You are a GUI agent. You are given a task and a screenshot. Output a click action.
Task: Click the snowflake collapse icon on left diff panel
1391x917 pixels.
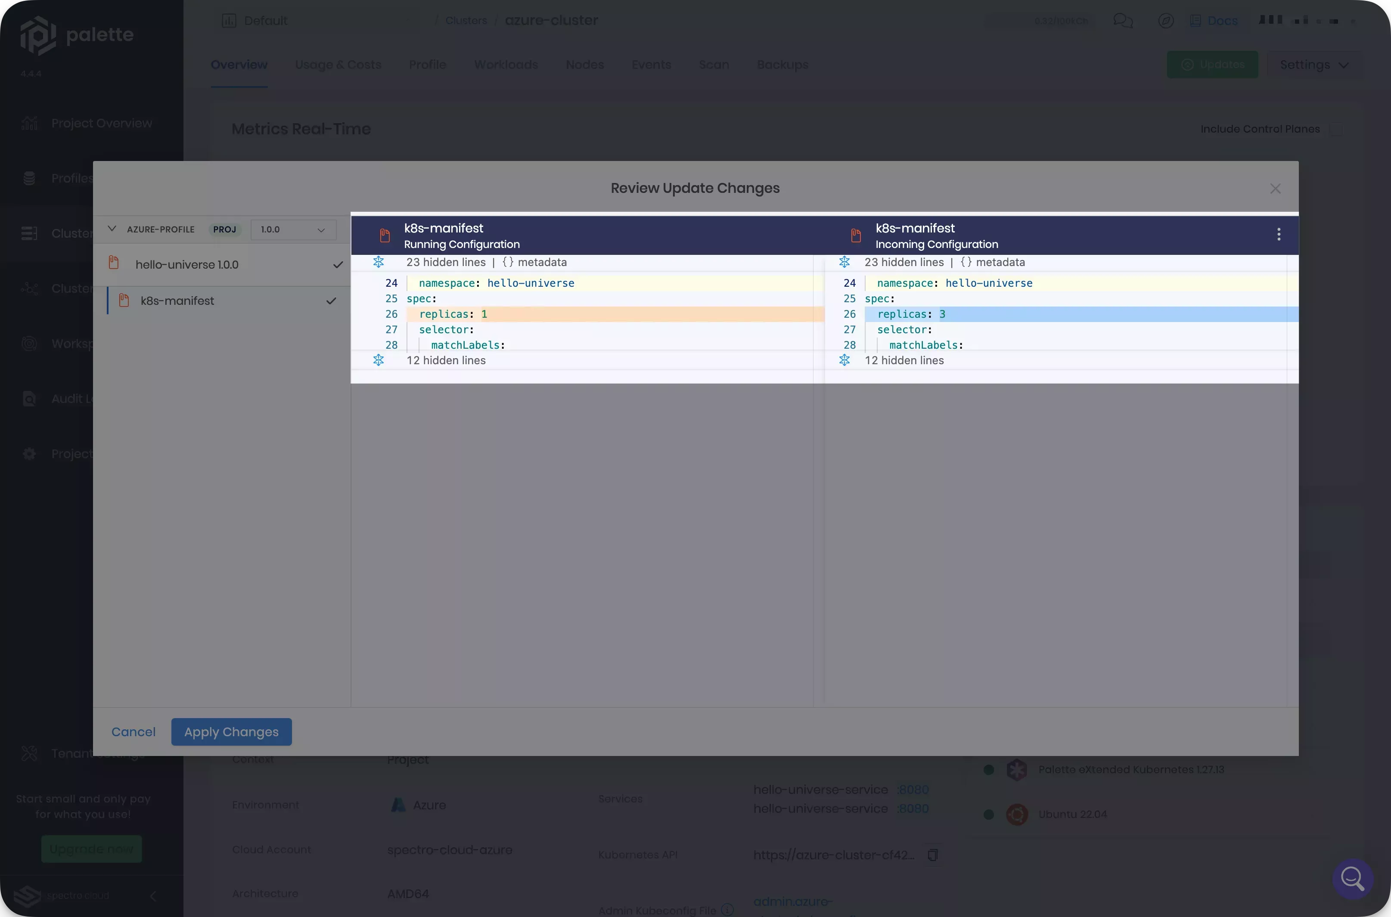[379, 262]
